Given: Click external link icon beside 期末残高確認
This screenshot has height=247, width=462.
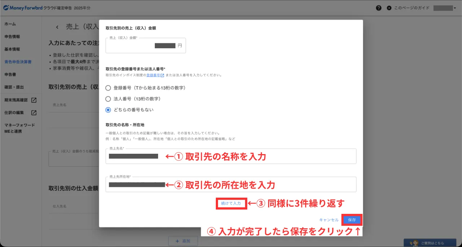Looking at the screenshot, I should 34,100.
